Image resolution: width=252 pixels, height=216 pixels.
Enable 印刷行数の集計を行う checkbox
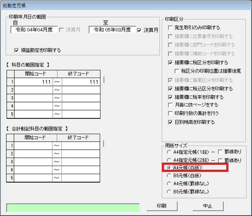(x=170, y=114)
